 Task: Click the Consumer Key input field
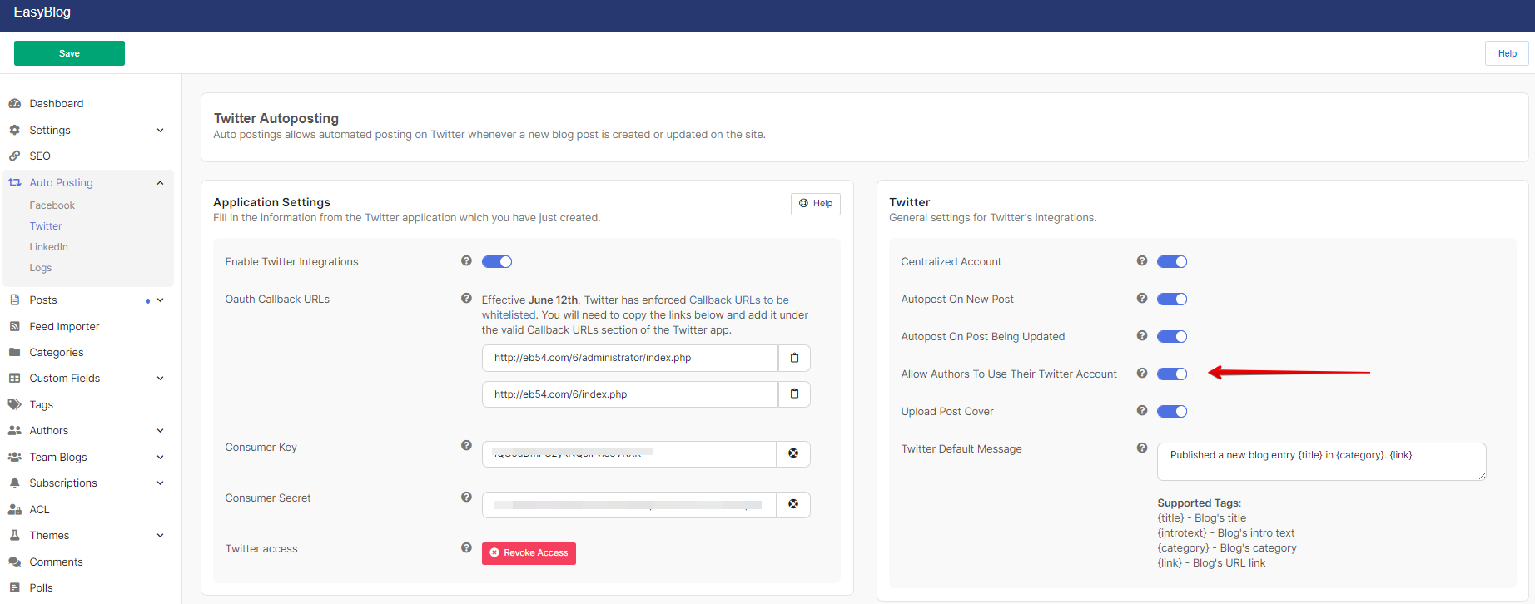(629, 454)
